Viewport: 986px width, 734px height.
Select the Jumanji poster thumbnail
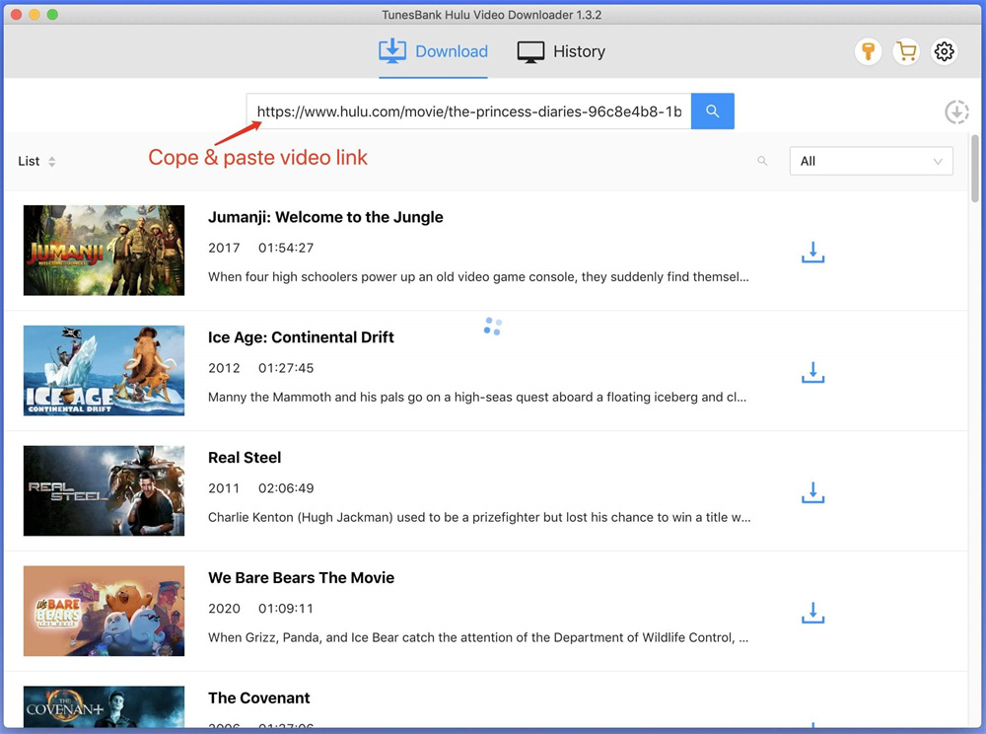click(x=104, y=251)
